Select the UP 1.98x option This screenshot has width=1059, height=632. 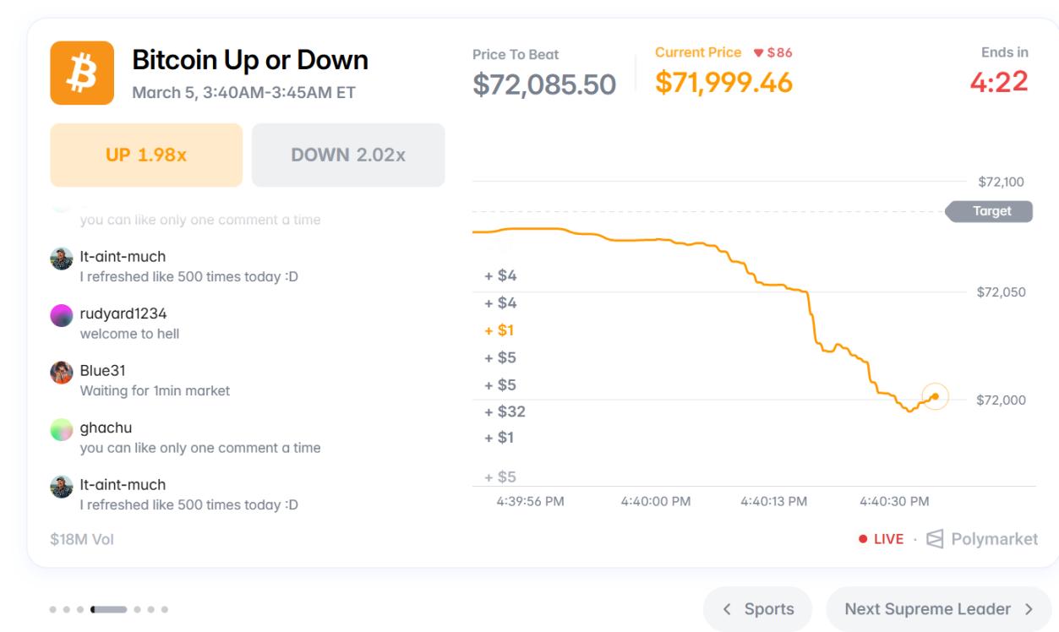click(x=146, y=155)
